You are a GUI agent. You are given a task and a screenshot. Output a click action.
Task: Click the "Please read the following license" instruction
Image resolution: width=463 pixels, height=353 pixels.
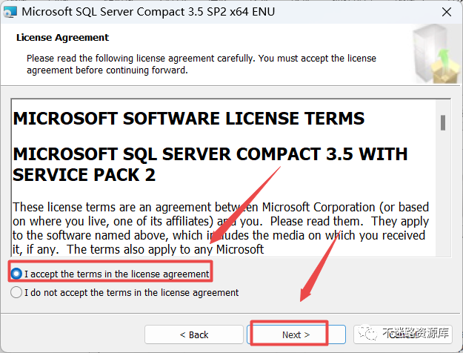201,65
